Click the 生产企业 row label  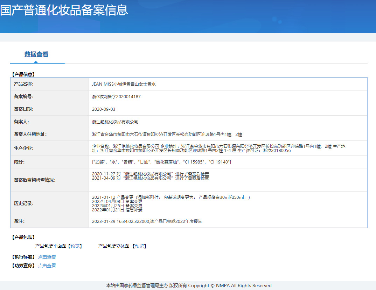(x=23, y=148)
